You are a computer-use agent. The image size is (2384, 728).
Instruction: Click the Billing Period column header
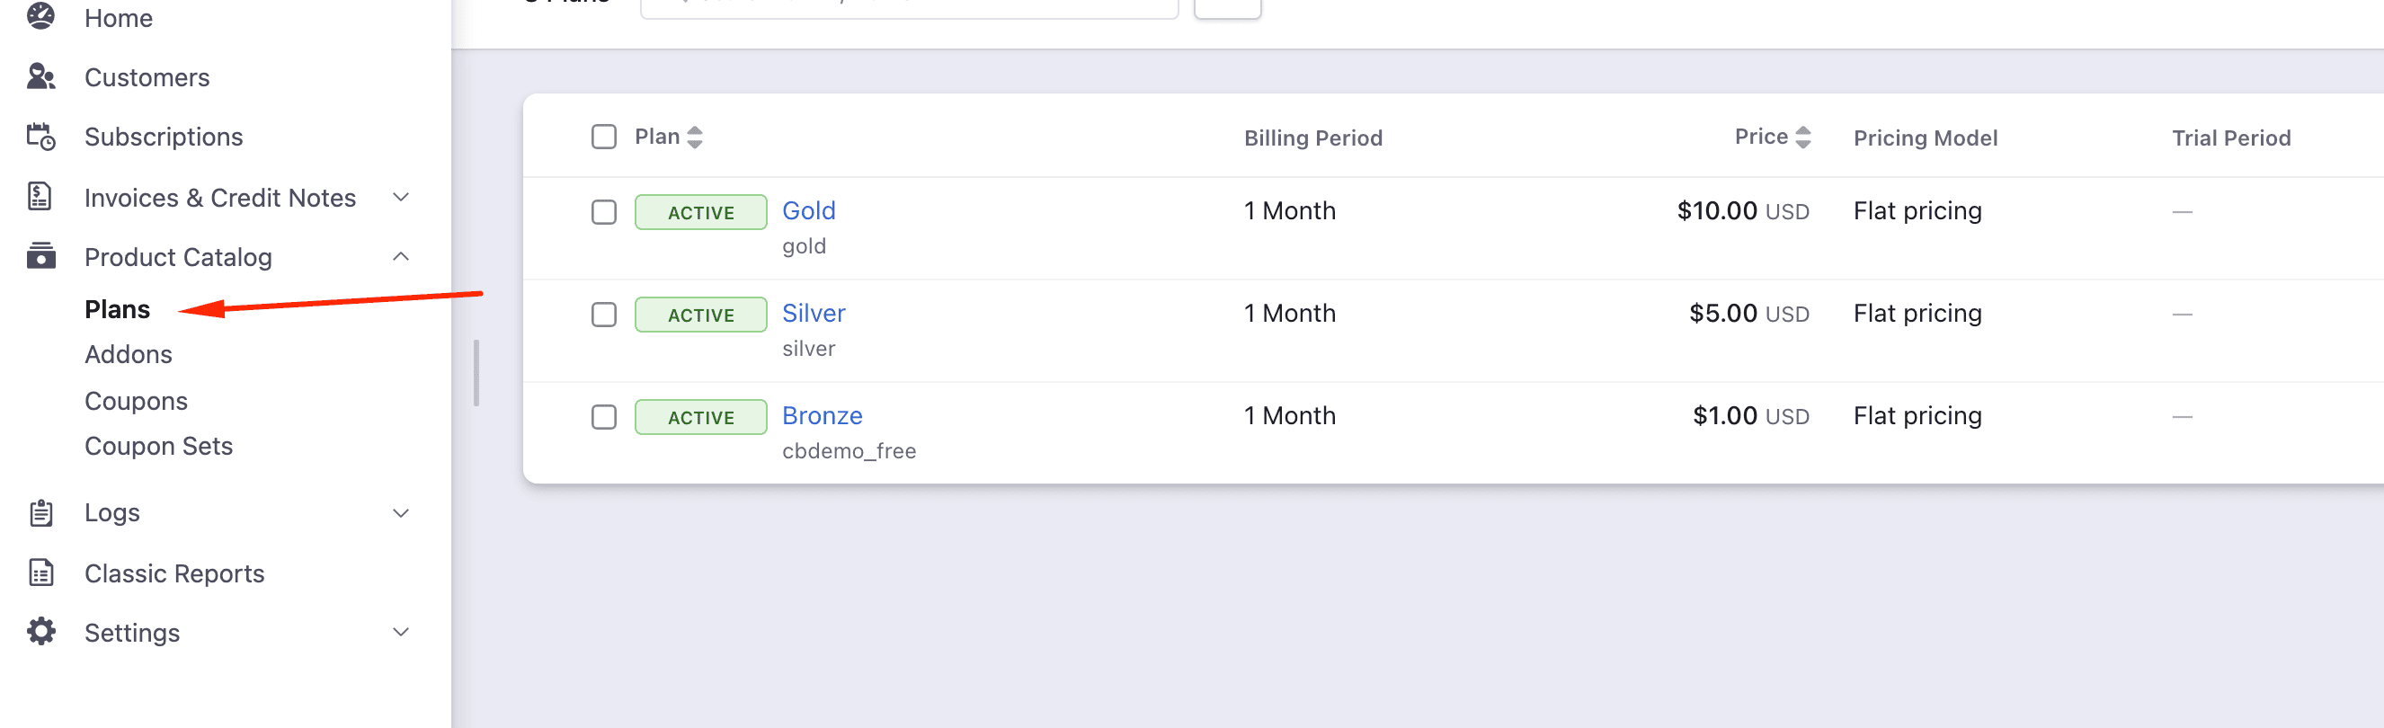click(1313, 138)
